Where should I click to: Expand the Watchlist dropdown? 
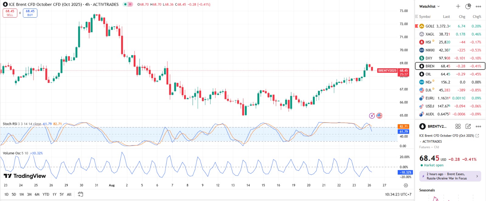(x=429, y=6)
